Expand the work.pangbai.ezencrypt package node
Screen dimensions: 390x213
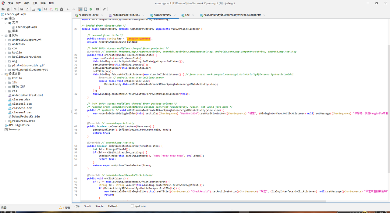[6, 70]
